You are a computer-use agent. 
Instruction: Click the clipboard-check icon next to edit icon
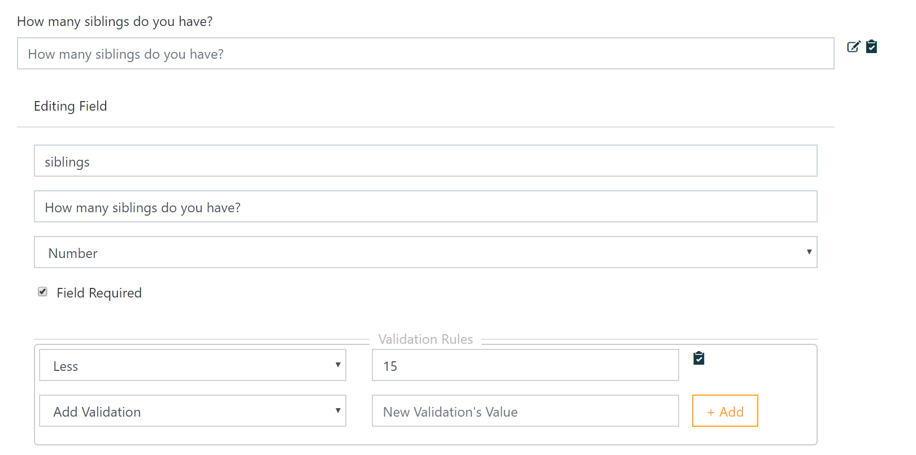click(872, 47)
